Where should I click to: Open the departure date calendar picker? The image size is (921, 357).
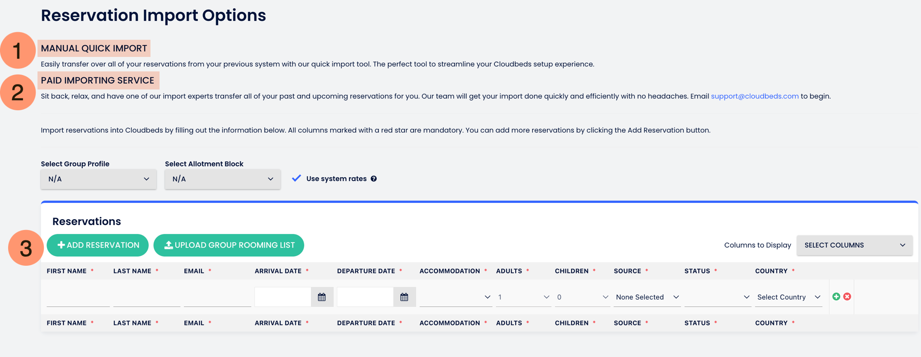coord(404,297)
